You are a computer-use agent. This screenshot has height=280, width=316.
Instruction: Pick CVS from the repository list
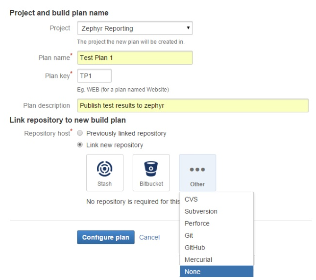click(217, 199)
